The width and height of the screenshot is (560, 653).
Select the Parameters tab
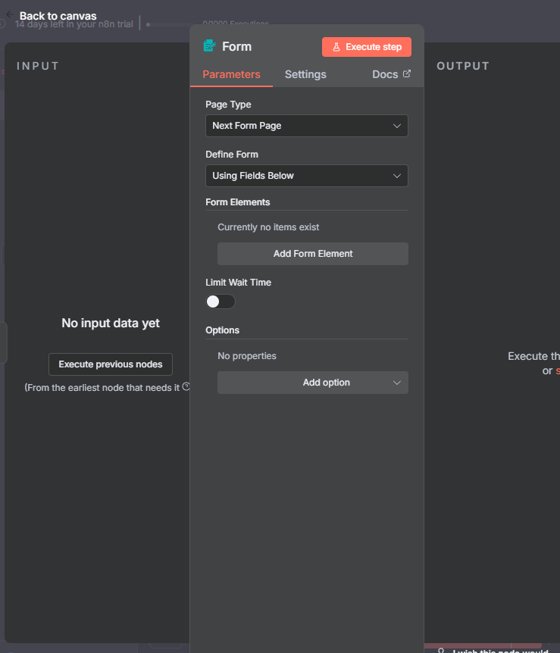click(231, 74)
